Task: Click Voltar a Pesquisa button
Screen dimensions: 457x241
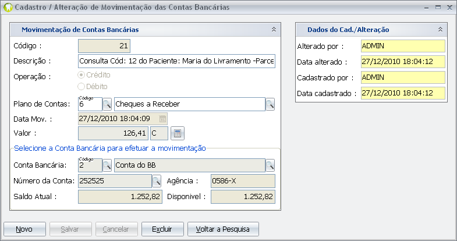Action: tap(223, 229)
